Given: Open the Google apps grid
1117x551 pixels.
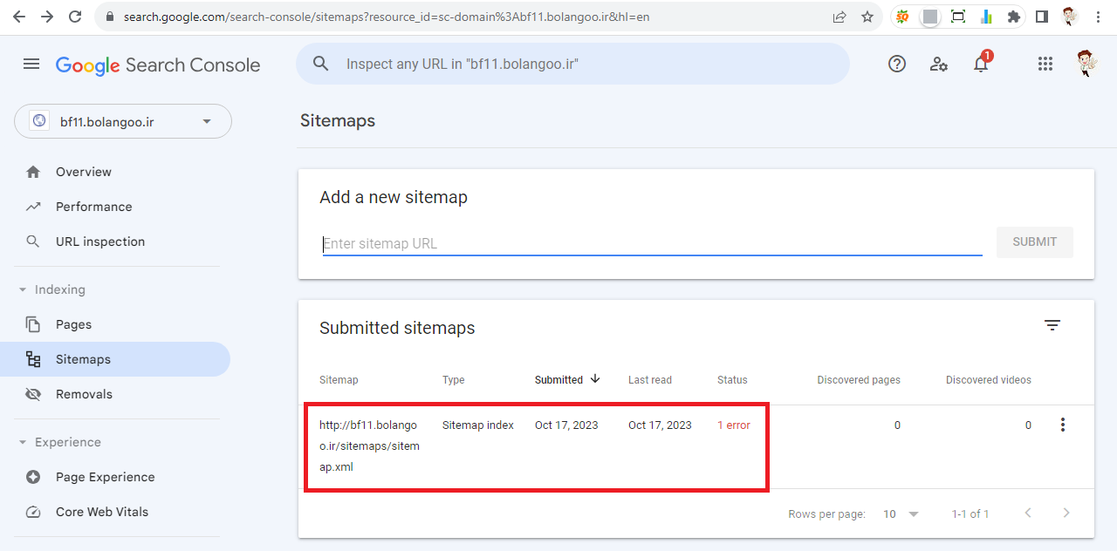Looking at the screenshot, I should [1045, 64].
